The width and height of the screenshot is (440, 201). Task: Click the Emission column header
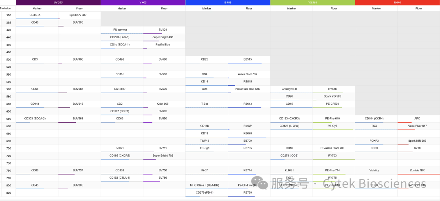6,9
